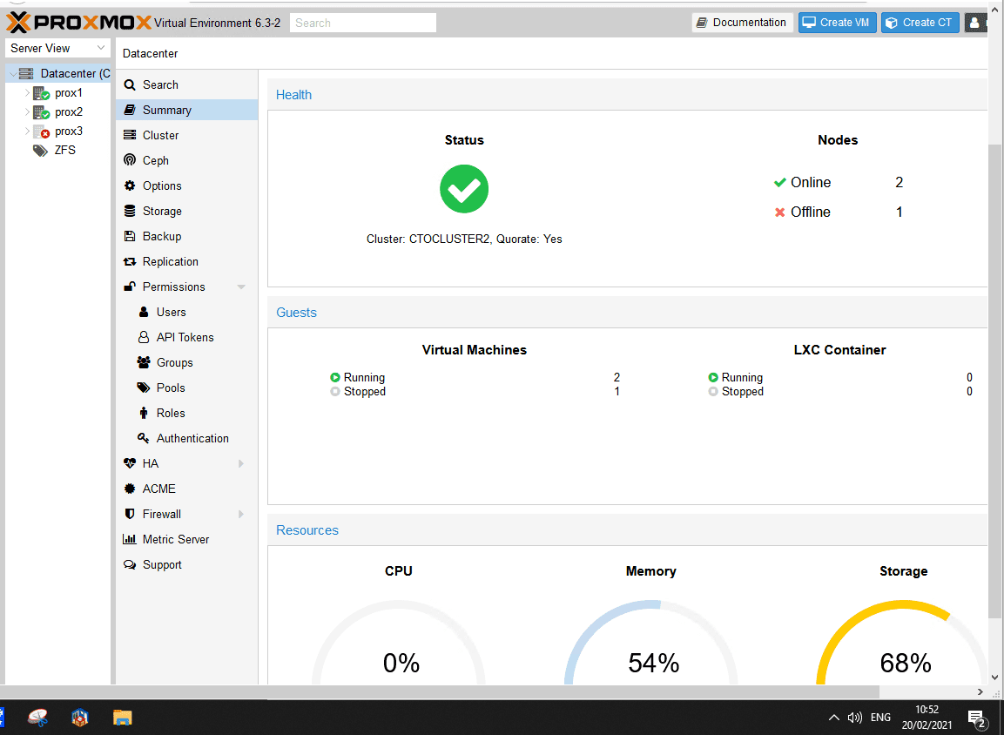Click the book icon beside Summary

[130, 110]
